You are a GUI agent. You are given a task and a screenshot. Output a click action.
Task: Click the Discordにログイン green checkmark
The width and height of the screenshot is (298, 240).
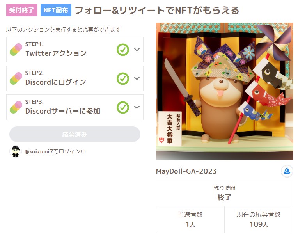pos(123,78)
